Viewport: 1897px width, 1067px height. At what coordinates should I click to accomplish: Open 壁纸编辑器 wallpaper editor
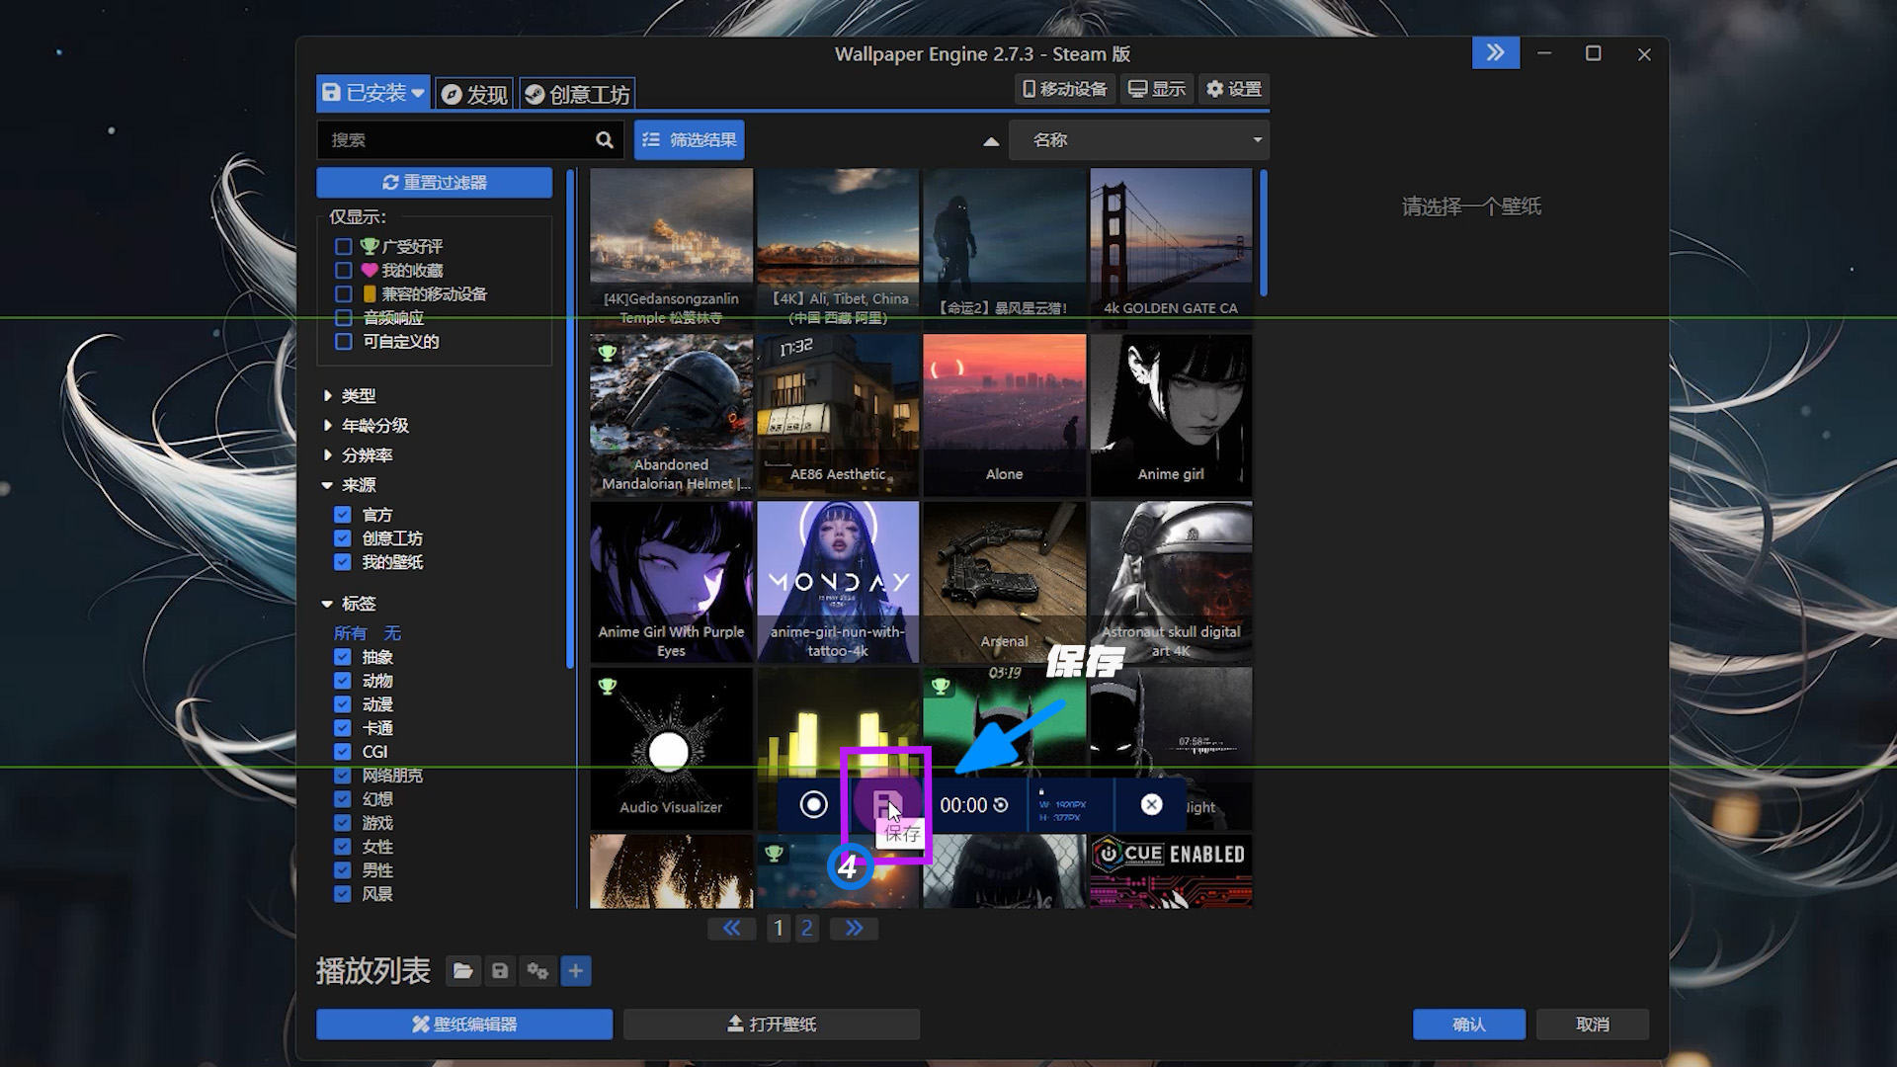464,1025
